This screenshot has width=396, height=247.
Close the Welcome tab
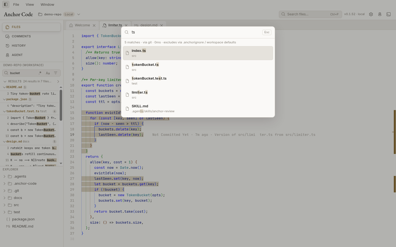pos(94,25)
